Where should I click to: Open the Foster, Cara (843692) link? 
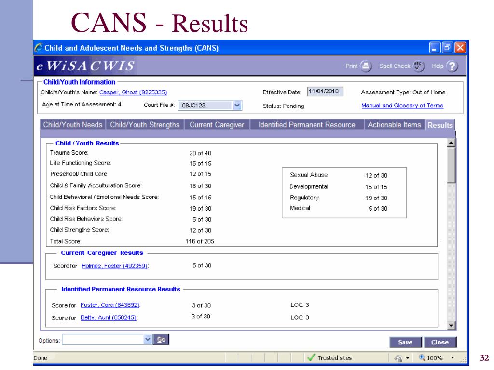coord(110,305)
